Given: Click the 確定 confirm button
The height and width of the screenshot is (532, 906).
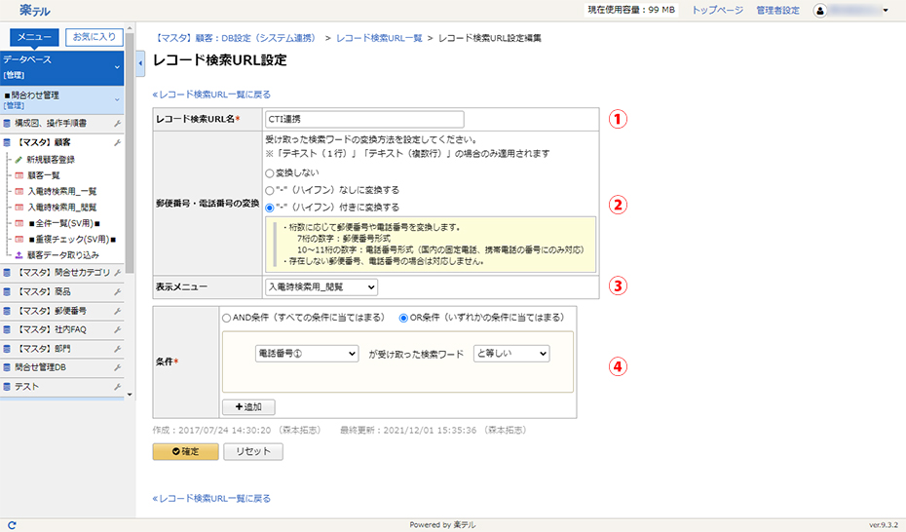Looking at the screenshot, I should point(185,452).
